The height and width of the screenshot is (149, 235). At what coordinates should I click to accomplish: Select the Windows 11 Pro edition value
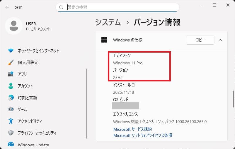pyautogui.click(x=128, y=63)
